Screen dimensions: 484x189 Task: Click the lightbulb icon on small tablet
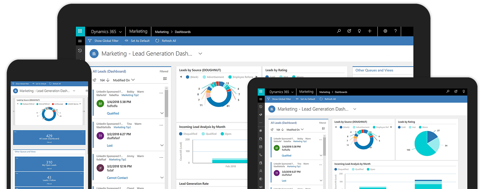(x=464, y=92)
